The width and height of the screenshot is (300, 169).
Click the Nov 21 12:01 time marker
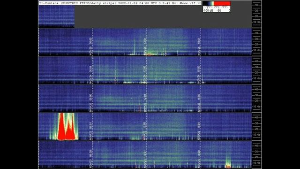pos(145,159)
